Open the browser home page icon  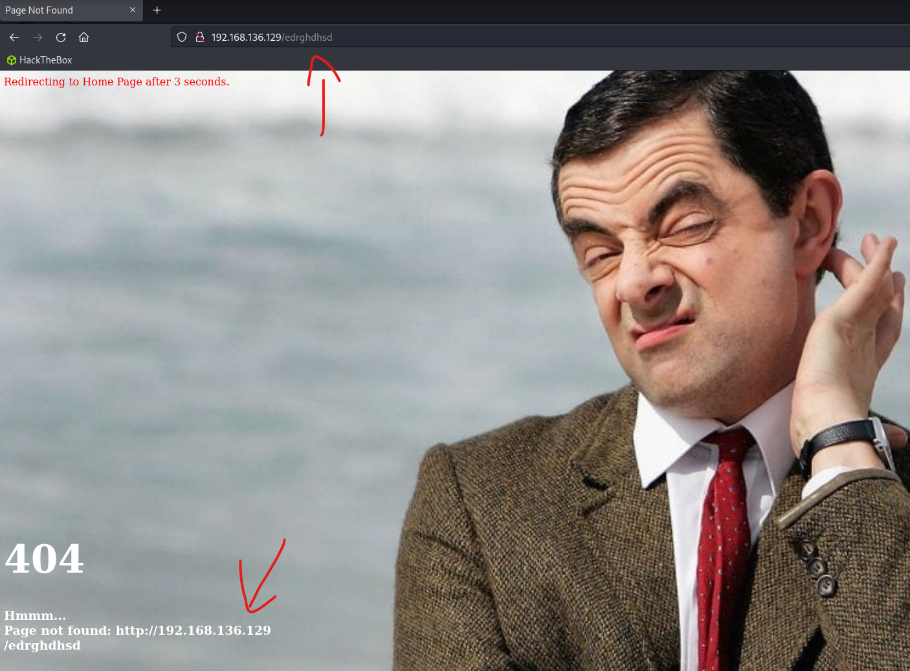84,37
